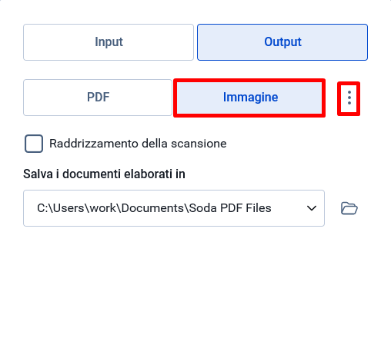Choose PDF as output format

(98, 98)
